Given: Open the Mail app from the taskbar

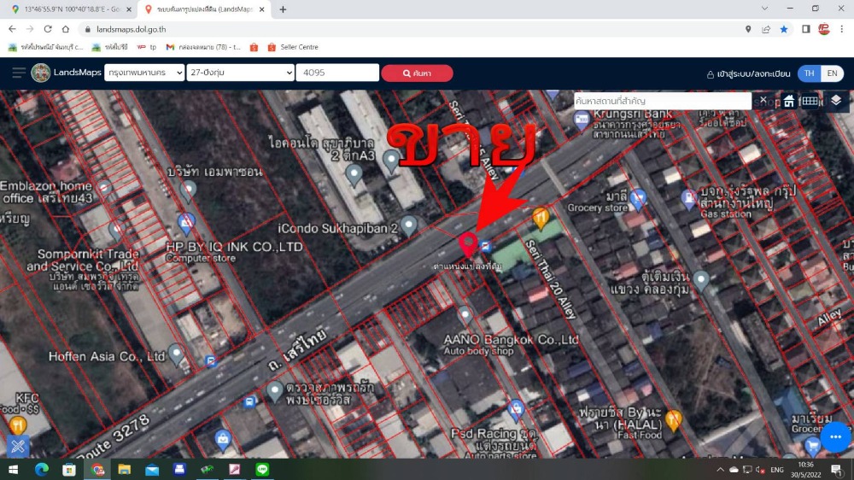Looking at the screenshot, I should [x=152, y=469].
